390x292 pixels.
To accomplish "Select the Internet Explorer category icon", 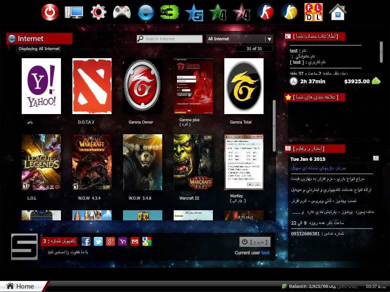I will tap(146, 12).
